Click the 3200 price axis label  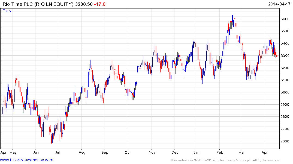point(285,68)
